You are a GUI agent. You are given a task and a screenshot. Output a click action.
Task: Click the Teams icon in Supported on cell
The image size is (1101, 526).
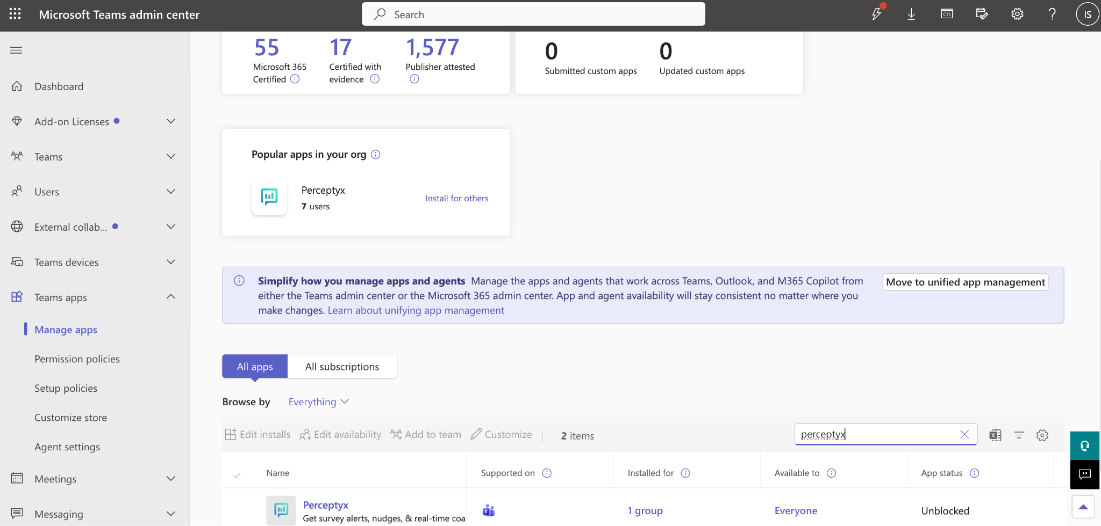coord(488,510)
